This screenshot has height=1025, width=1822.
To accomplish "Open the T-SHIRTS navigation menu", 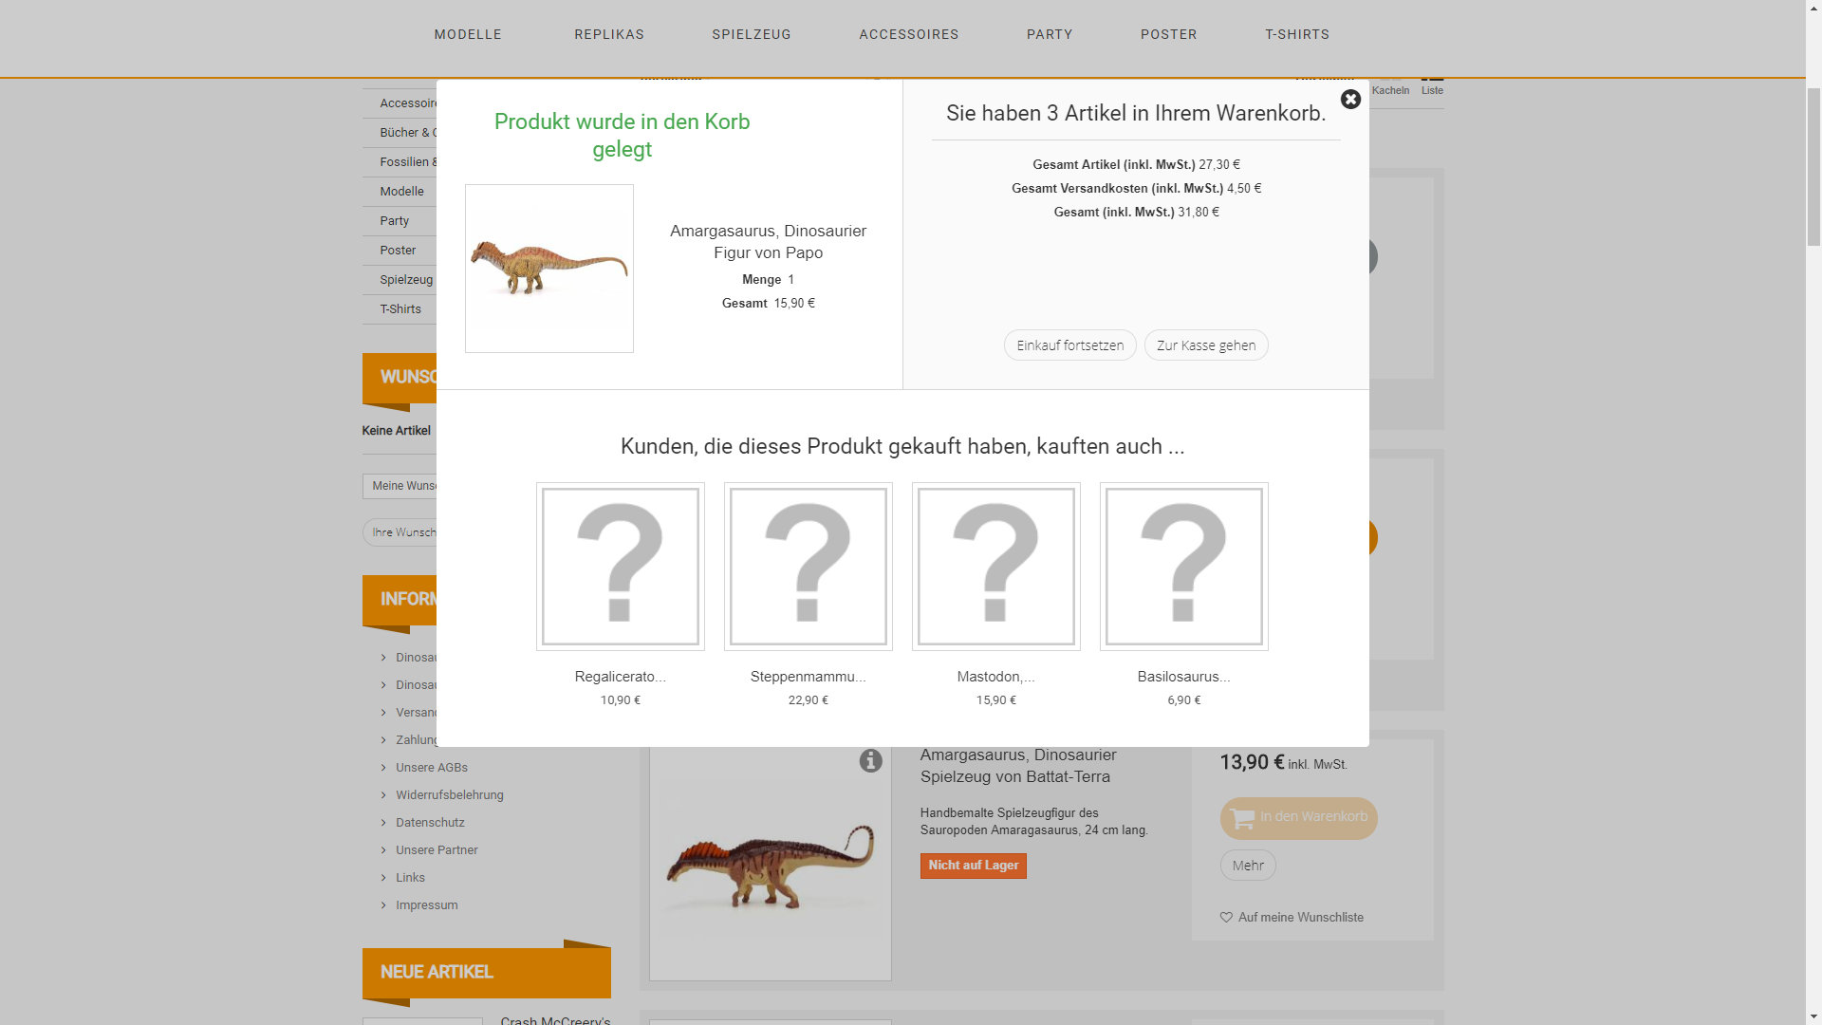I will [x=1296, y=34].
